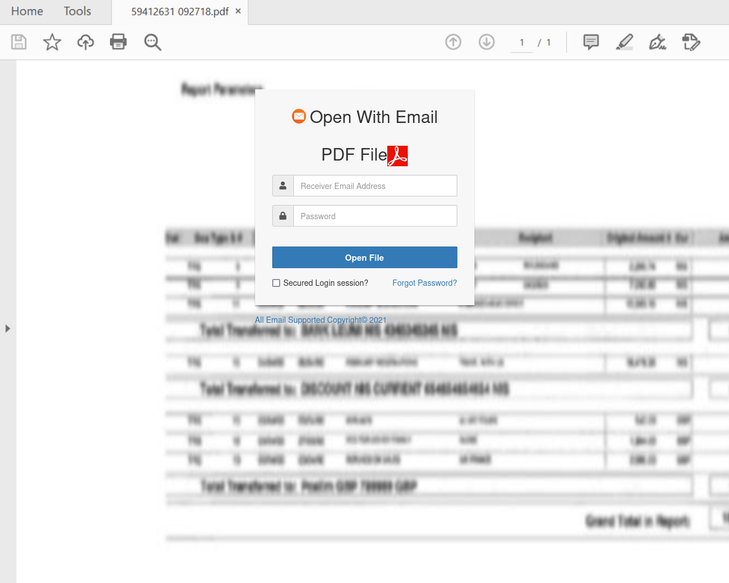
Task: Select the highlighter pen tool
Action: coord(625,42)
